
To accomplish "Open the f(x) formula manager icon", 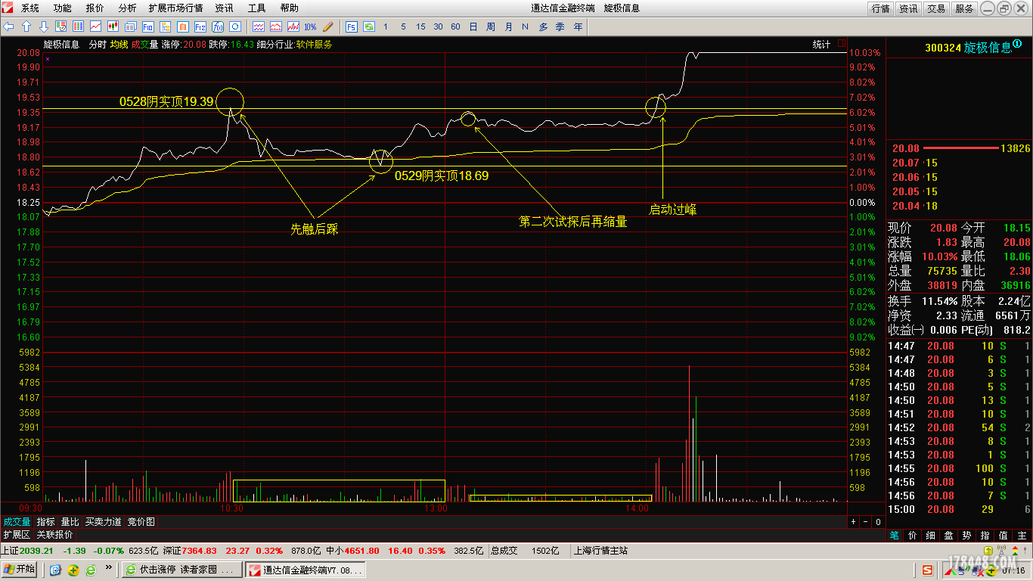I will point(217,26).
